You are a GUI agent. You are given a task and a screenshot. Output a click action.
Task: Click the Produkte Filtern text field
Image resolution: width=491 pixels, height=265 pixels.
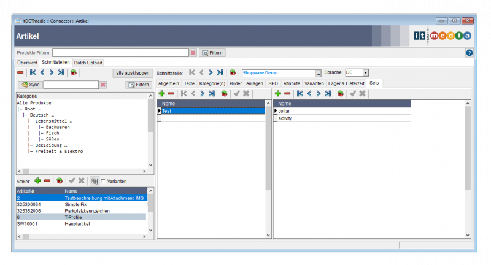(x=120, y=53)
